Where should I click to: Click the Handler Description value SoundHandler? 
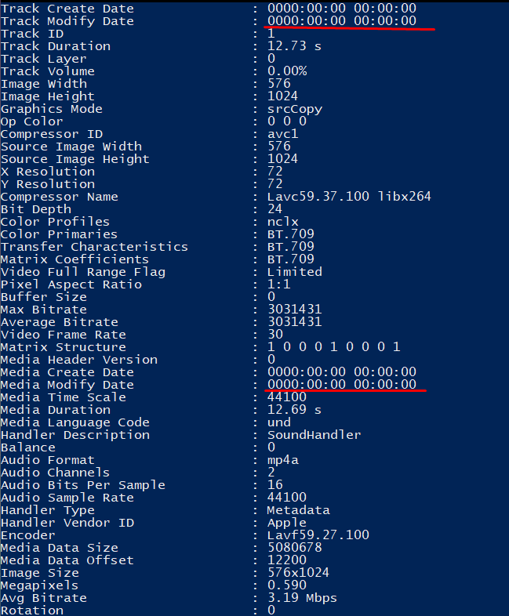(314, 434)
